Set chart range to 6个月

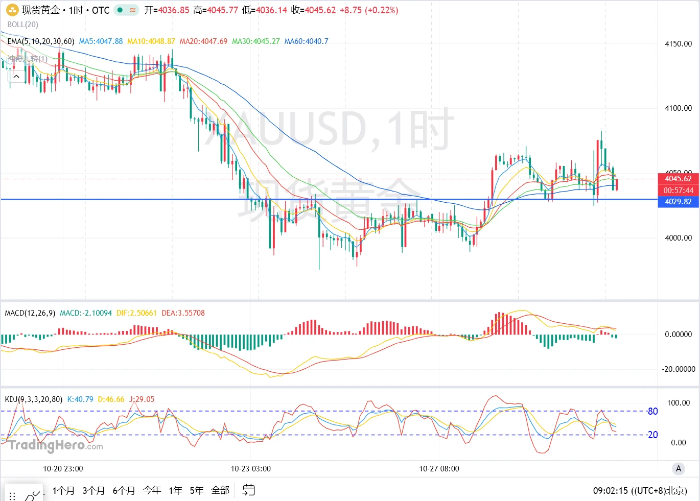(x=124, y=490)
